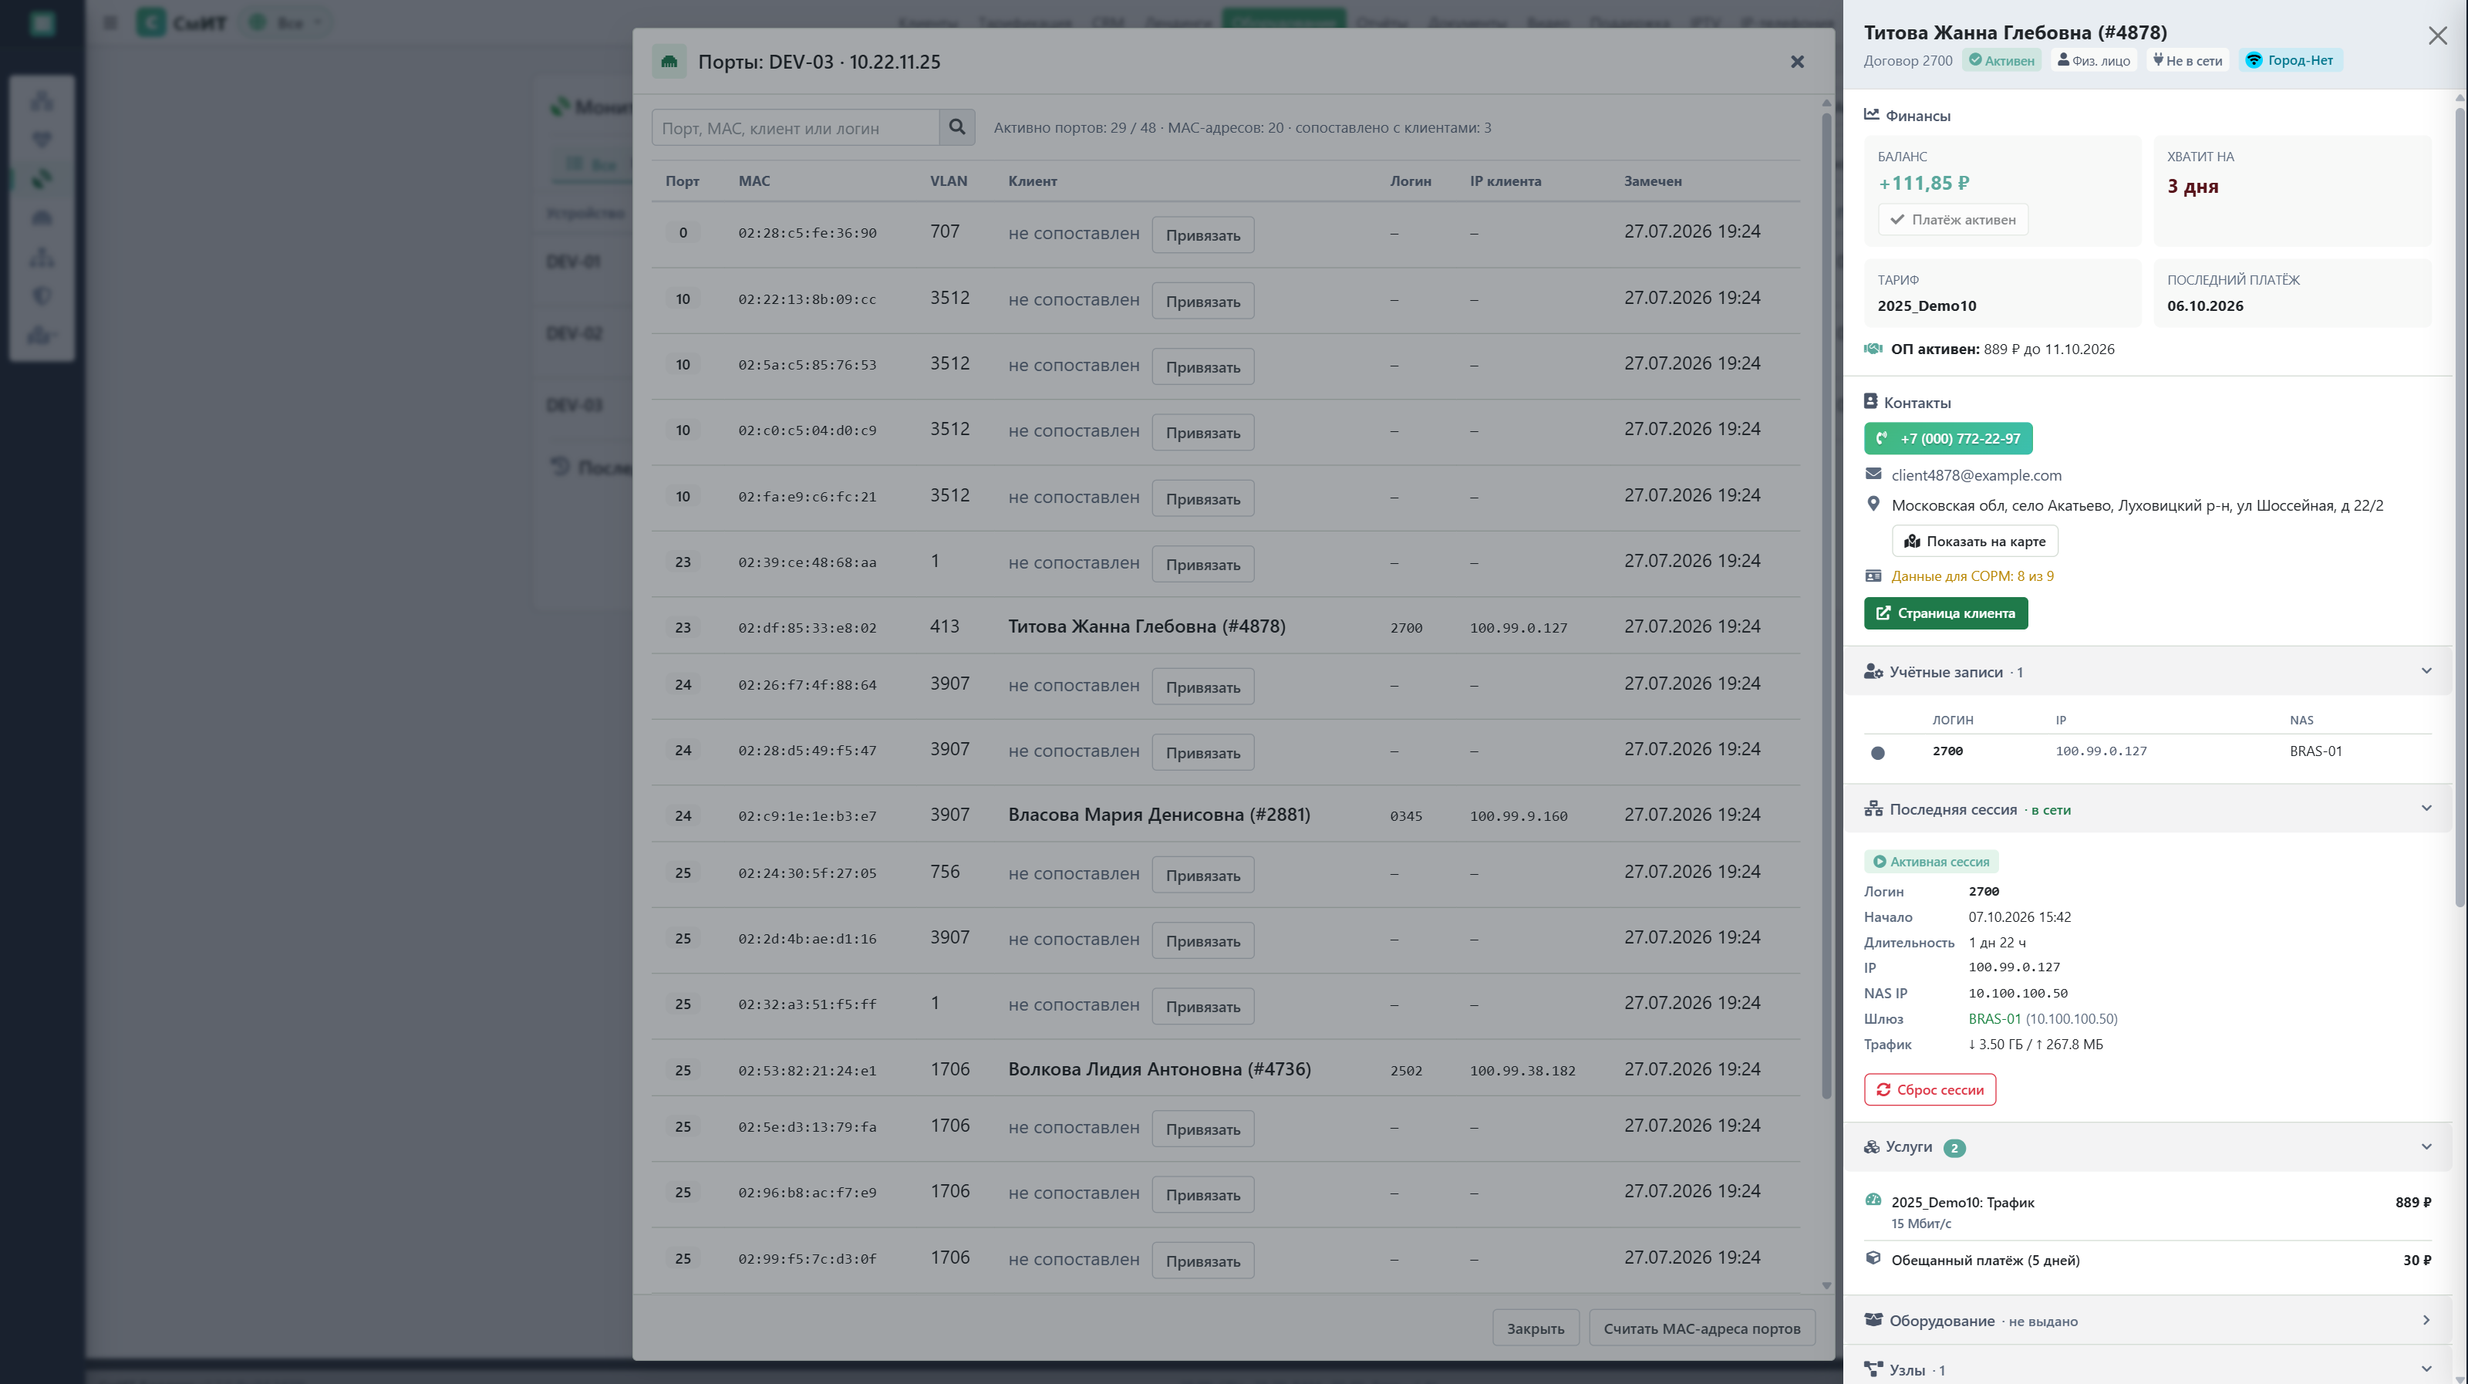The width and height of the screenshot is (2468, 1384).
Task: Sort ports table by VLAN column header
Action: (x=948, y=181)
